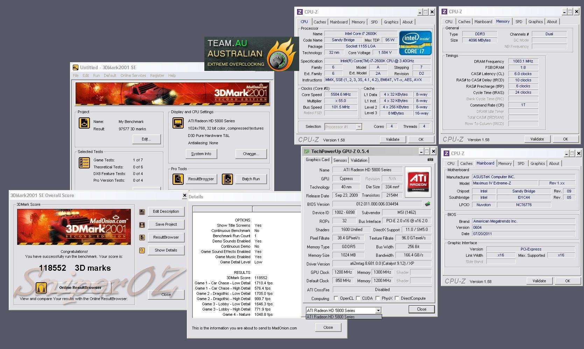This screenshot has width=584, height=349.
Task: Click 'Maximus IV Extreme-Z' model field
Action: point(505,183)
